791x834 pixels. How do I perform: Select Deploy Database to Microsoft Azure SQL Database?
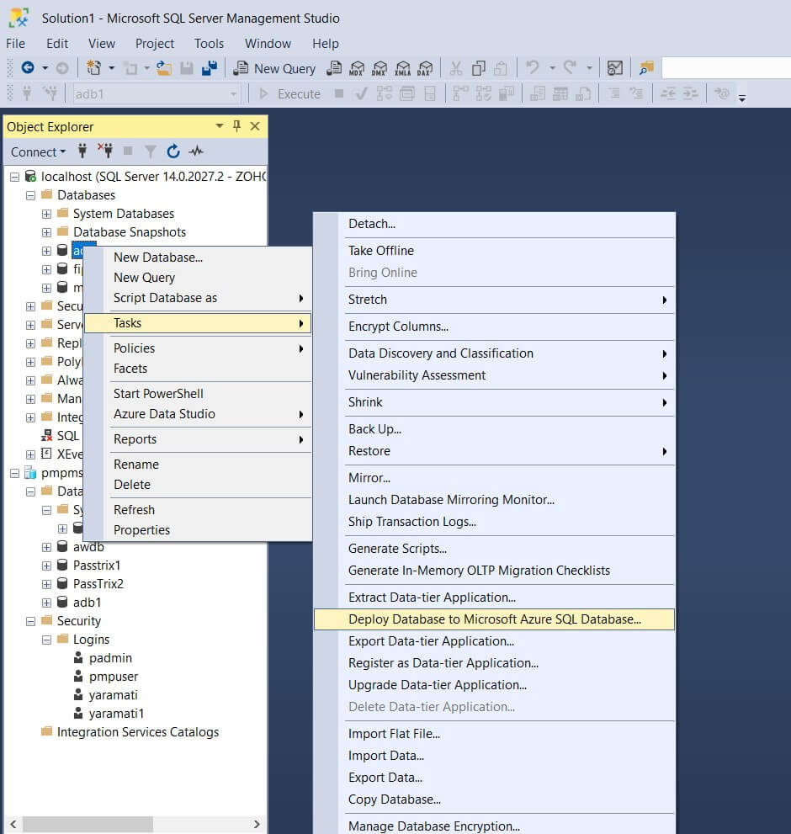(x=494, y=619)
